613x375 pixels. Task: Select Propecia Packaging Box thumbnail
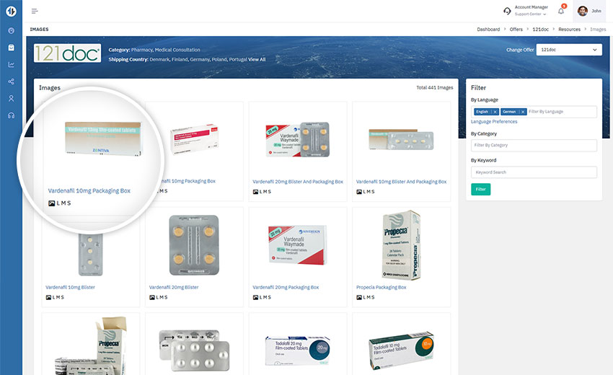(x=401, y=245)
